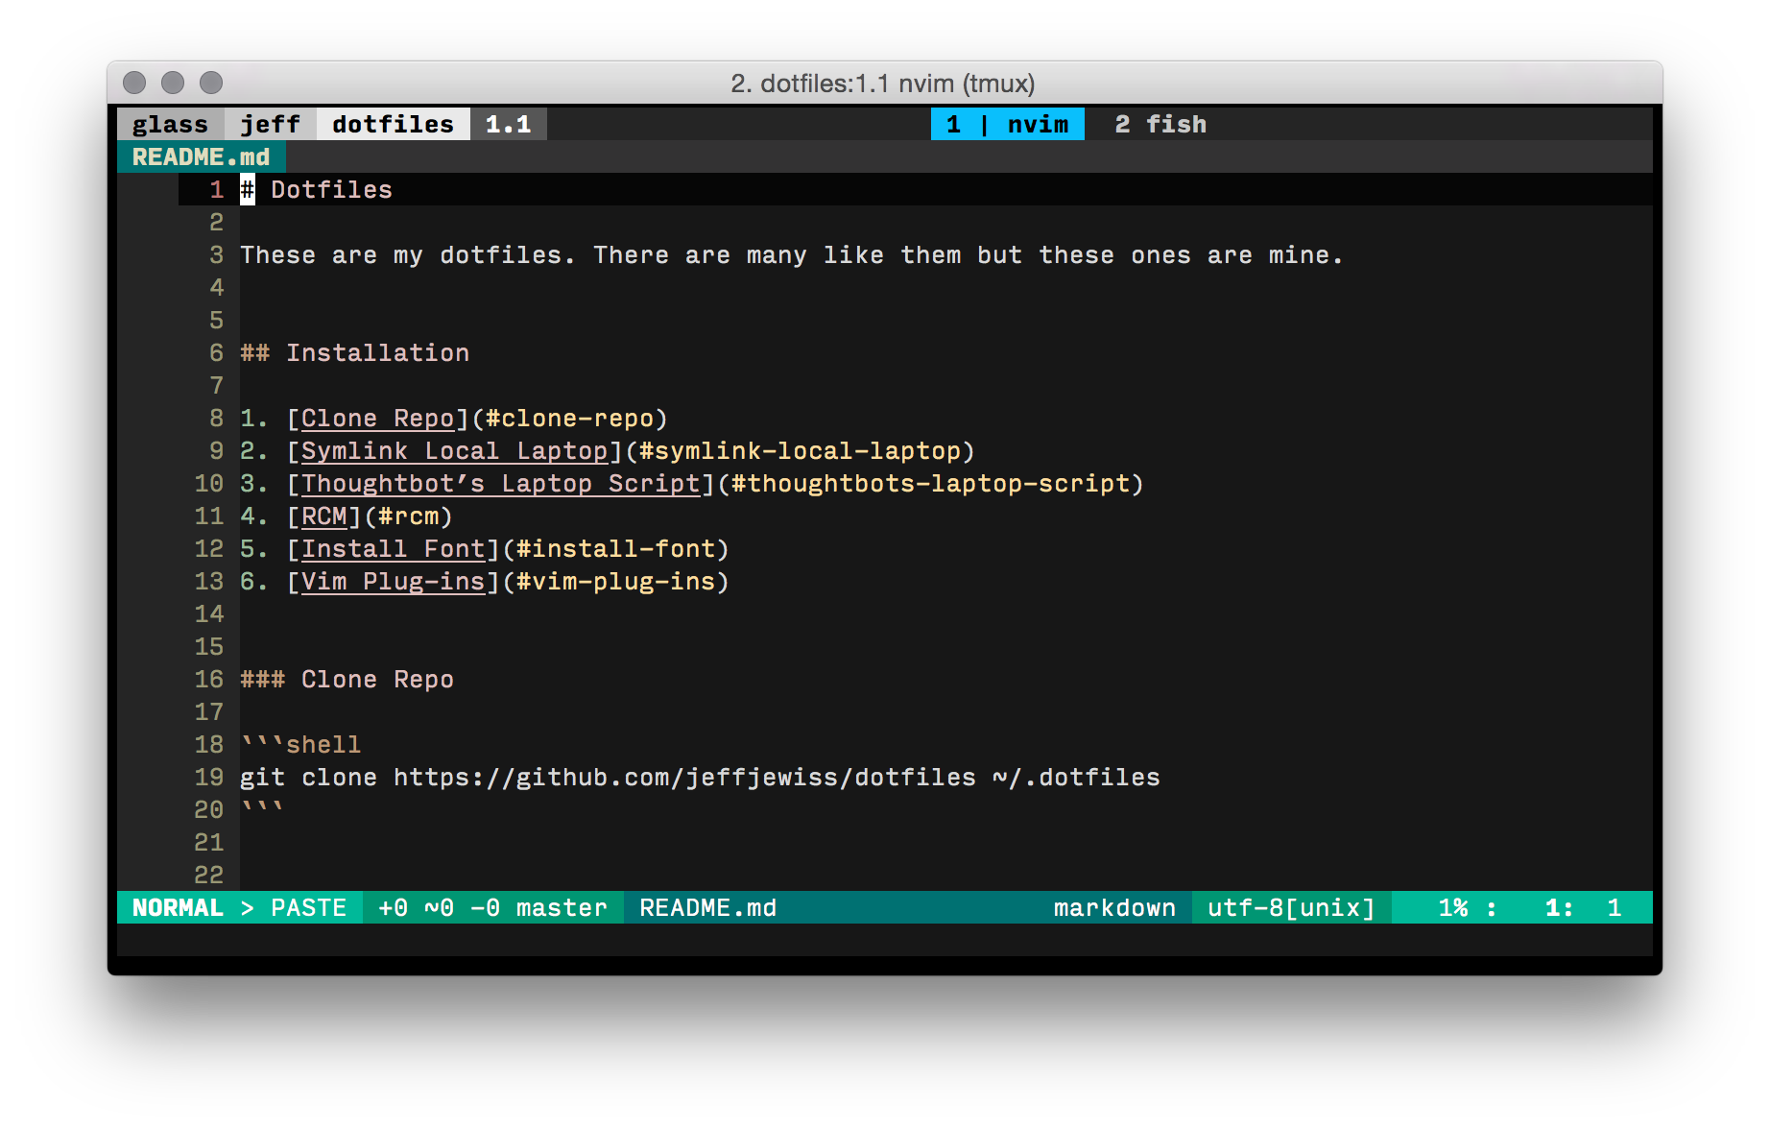This screenshot has height=1129, width=1770.
Task: Click the NORMAL mode indicator in the statusline
Action: pos(178,907)
